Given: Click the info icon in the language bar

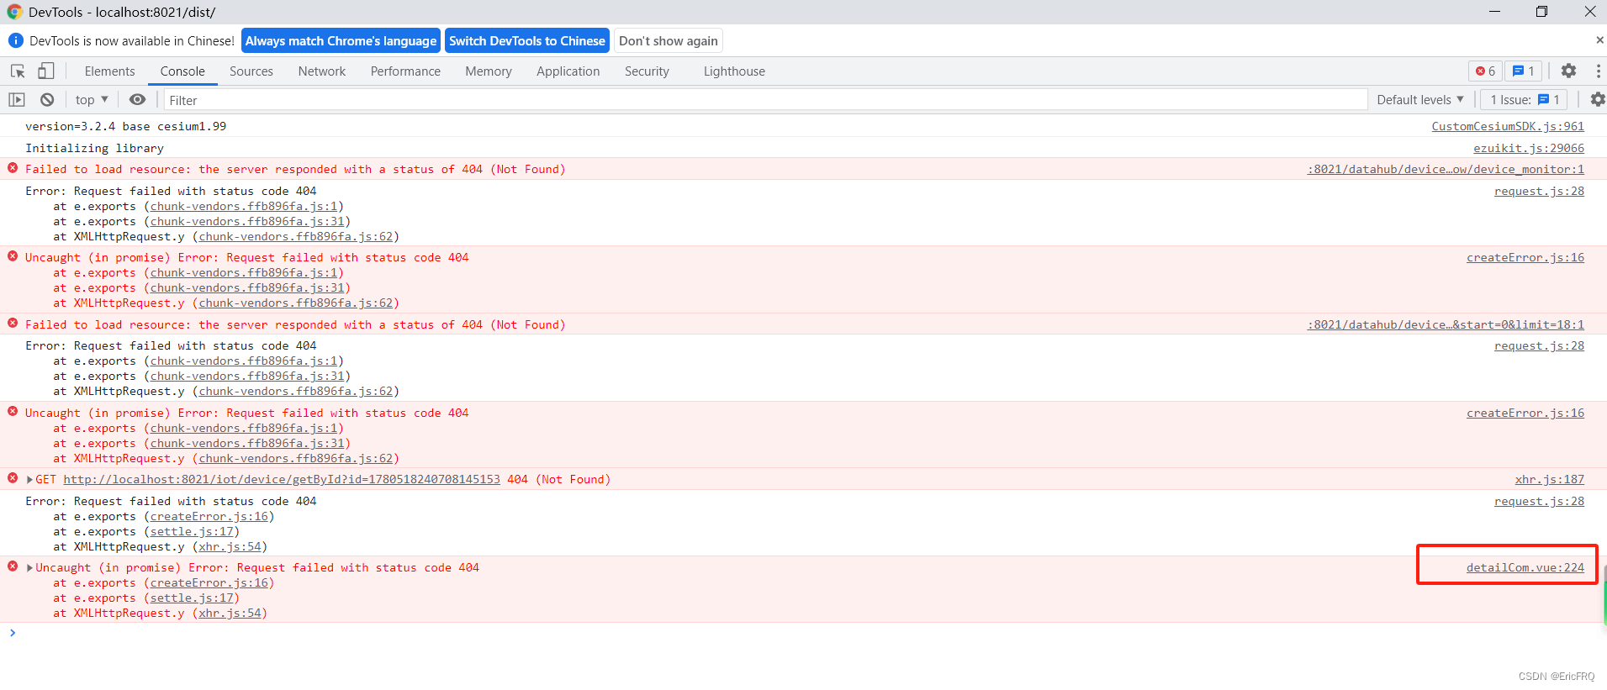Looking at the screenshot, I should pos(15,40).
